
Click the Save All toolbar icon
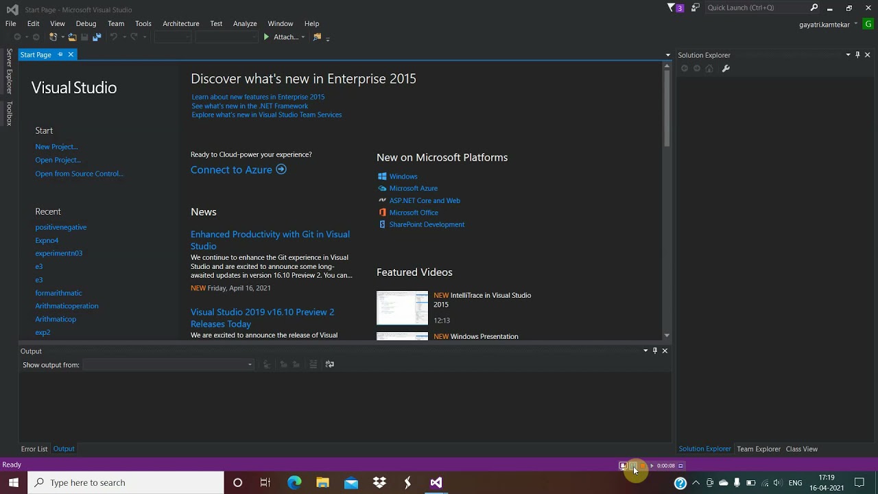[97, 37]
